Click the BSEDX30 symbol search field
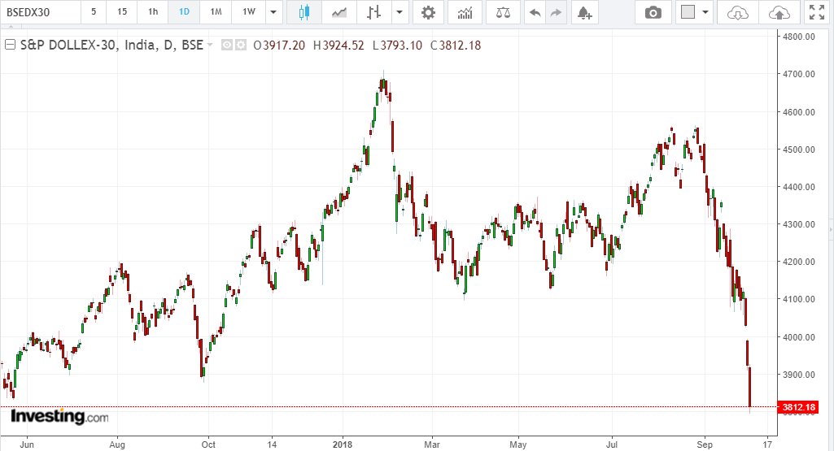The width and height of the screenshot is (834, 451). [41, 12]
